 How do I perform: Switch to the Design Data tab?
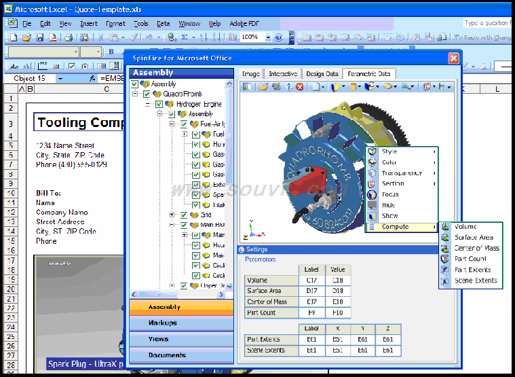point(322,73)
